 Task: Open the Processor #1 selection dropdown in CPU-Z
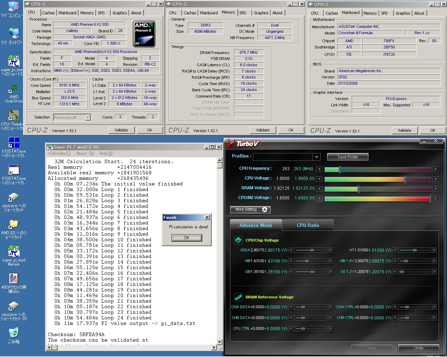point(88,117)
